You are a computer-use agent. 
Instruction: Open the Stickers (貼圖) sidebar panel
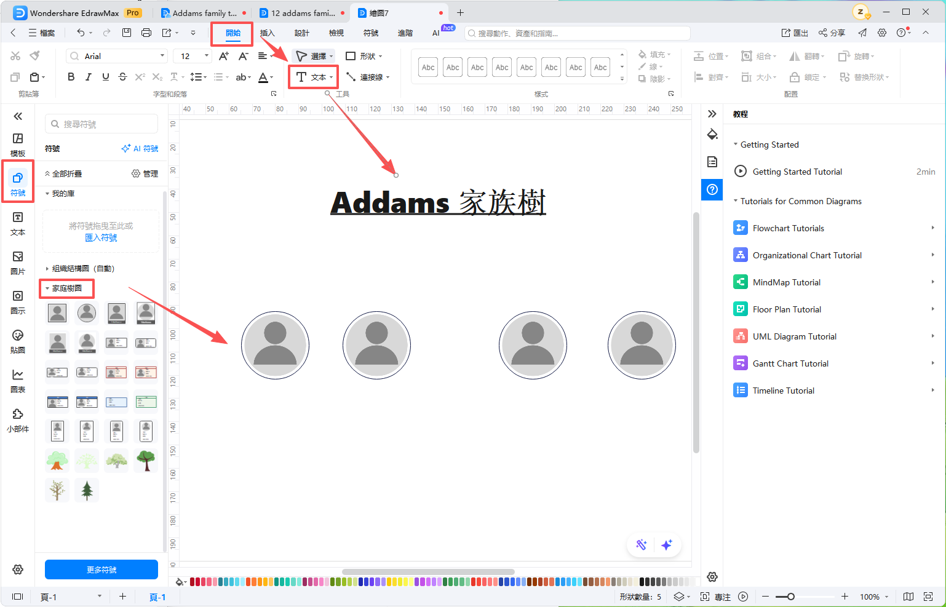click(18, 341)
